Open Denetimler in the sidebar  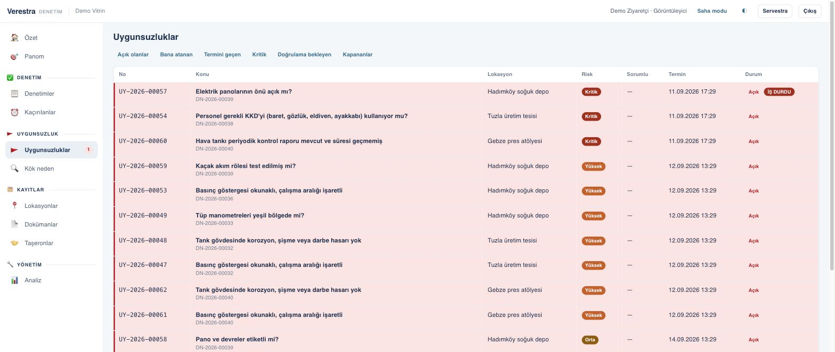tap(51, 94)
